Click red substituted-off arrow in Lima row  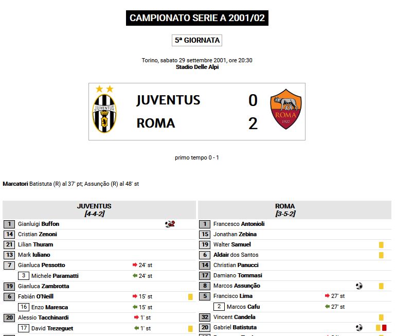pyautogui.click(x=327, y=296)
